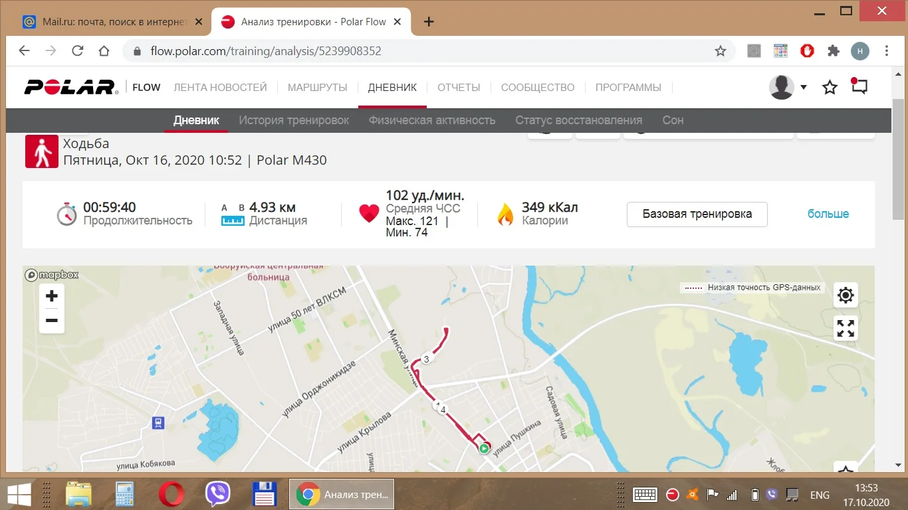Close the Polar Flow browser tab
The width and height of the screenshot is (908, 510).
click(398, 22)
